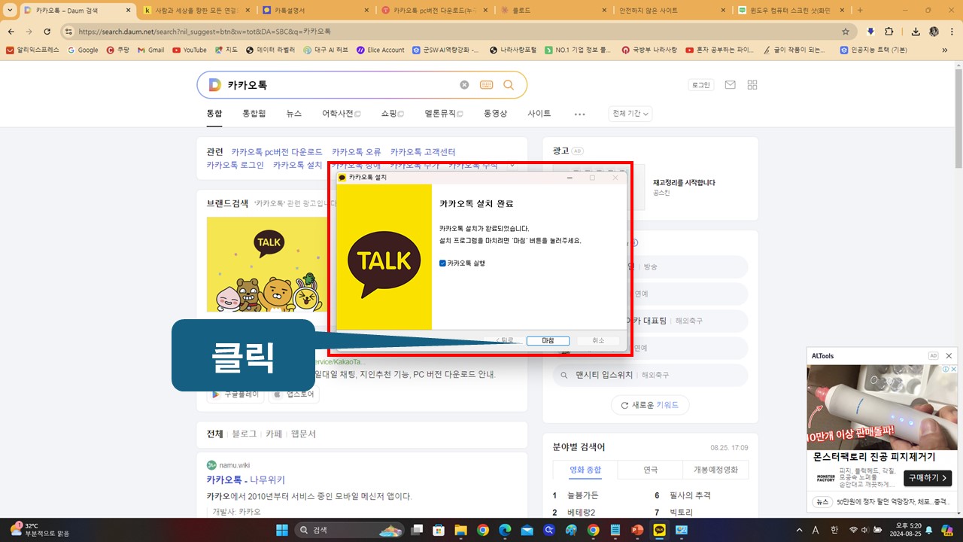Open the Daum mail envelope icon
Image resolution: width=963 pixels, height=542 pixels.
pyautogui.click(x=730, y=85)
